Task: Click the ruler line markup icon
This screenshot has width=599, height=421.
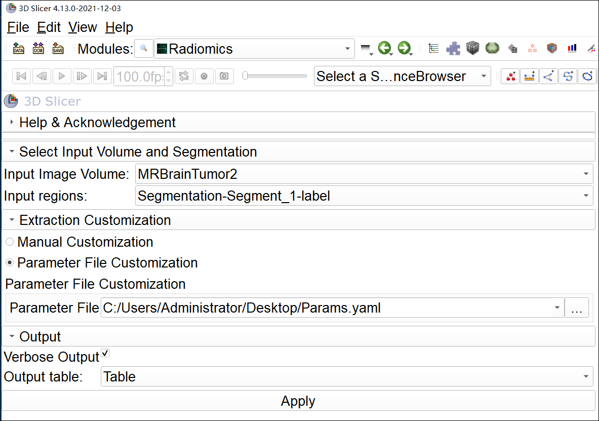Action: 529,76
